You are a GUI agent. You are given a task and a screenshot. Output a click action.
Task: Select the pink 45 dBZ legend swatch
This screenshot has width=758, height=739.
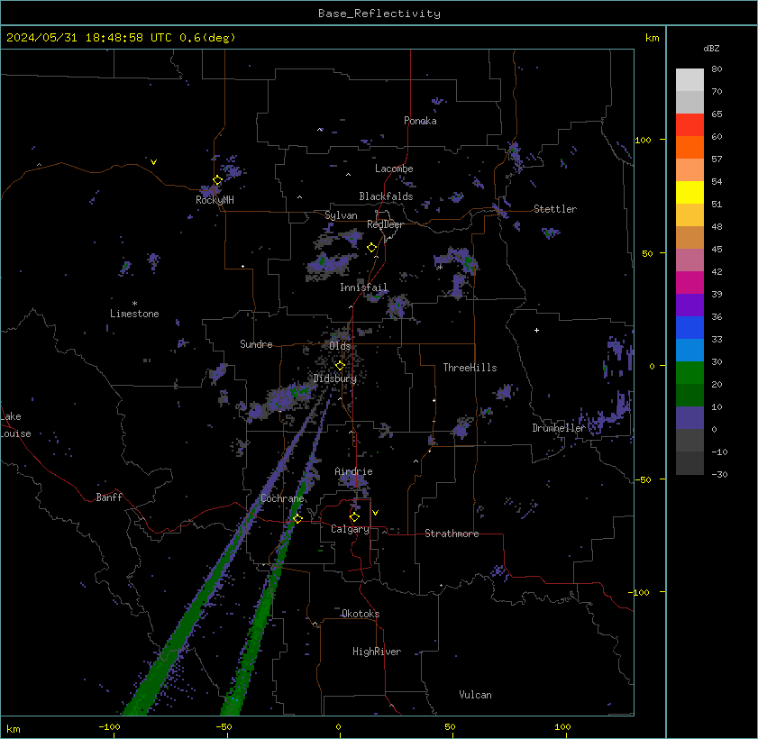pos(690,260)
